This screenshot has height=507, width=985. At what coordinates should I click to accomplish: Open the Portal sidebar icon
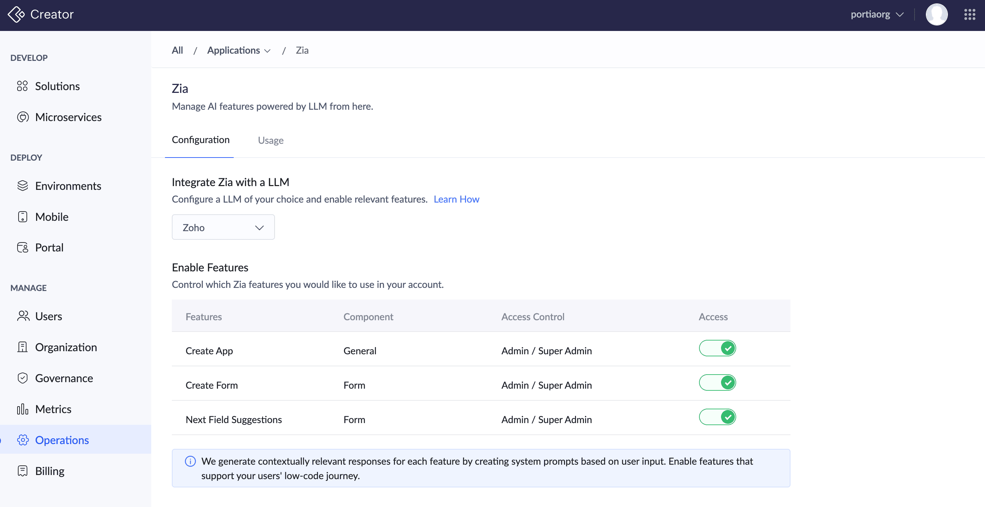23,248
